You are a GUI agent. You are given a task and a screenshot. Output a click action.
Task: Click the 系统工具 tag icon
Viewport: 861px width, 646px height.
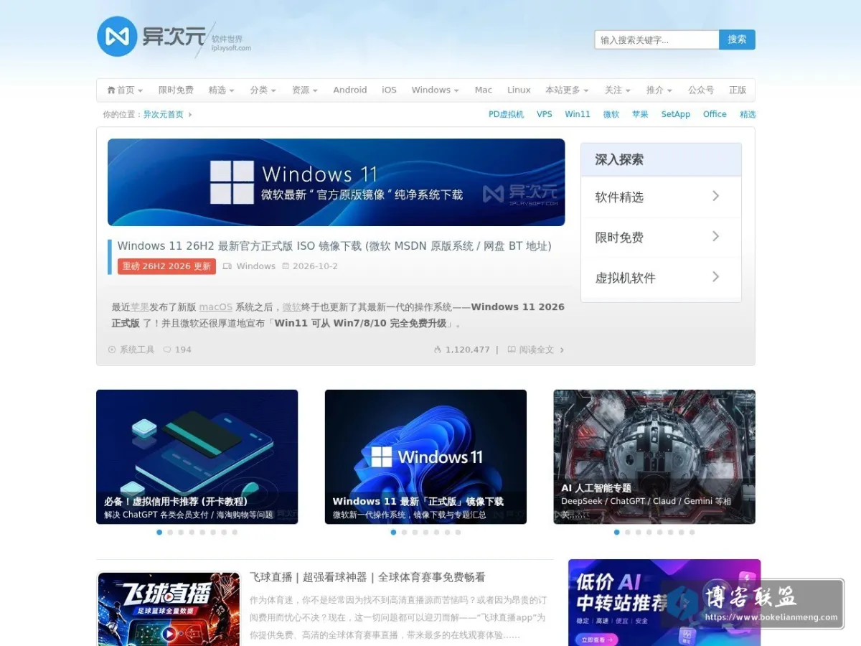pyautogui.click(x=112, y=350)
